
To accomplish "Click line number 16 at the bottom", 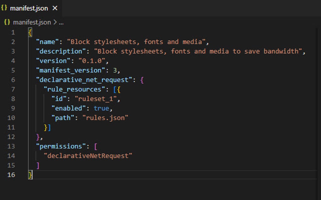I will coord(11,175).
